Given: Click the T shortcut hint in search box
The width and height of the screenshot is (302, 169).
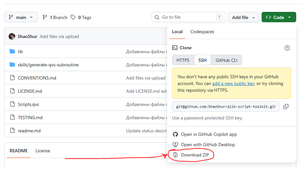Looking at the screenshot, I should click(219, 17).
